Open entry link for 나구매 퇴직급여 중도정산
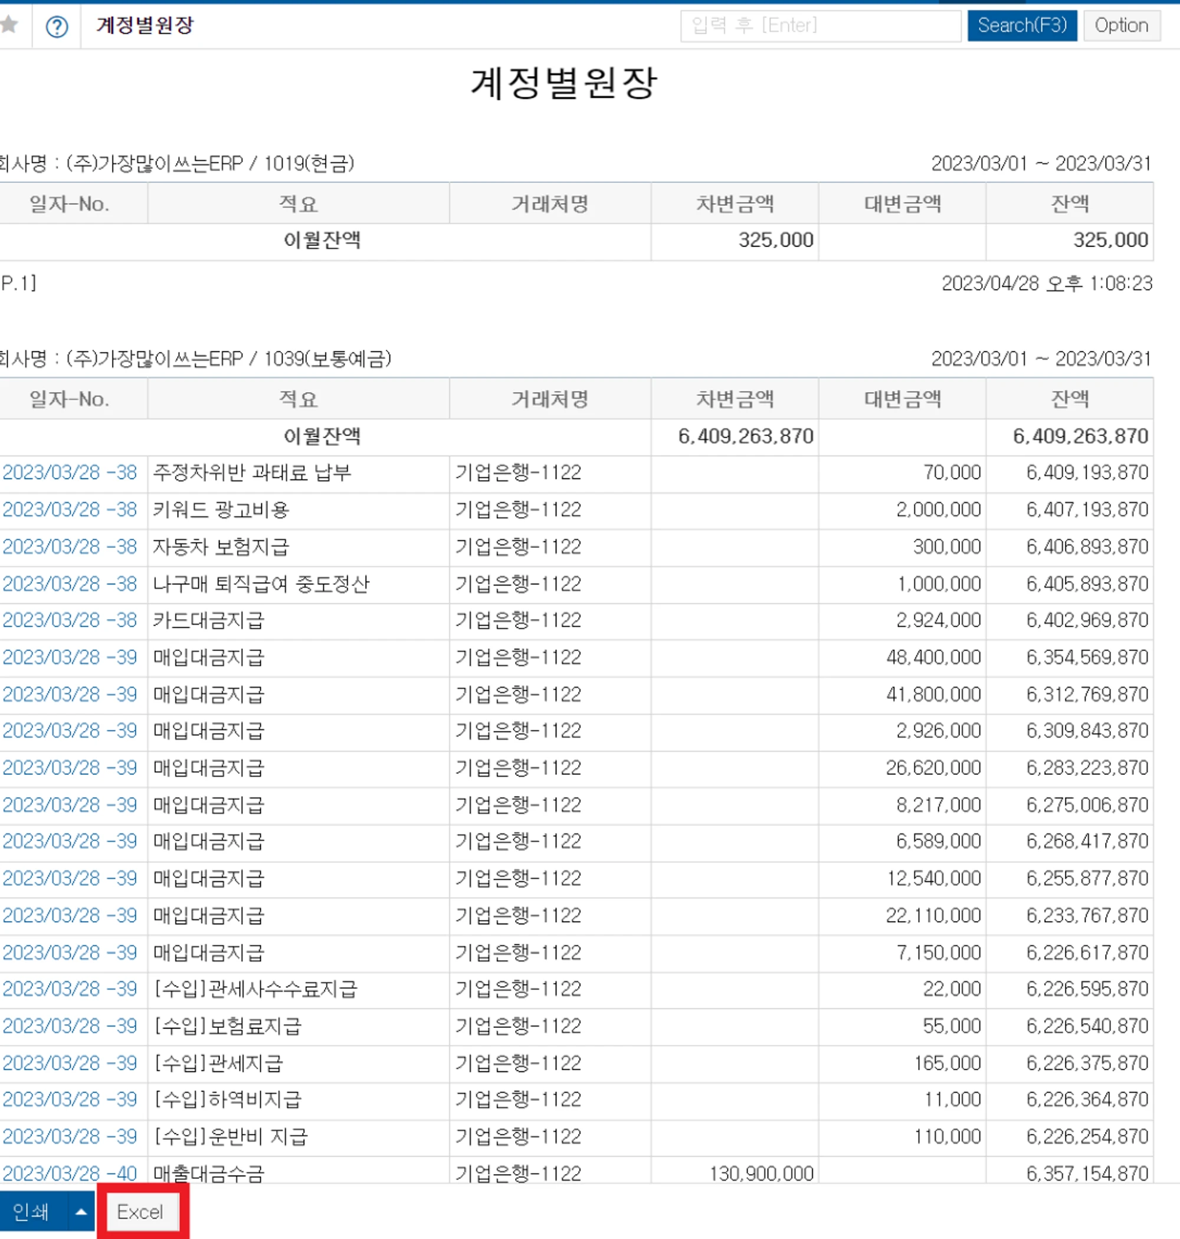Image resolution: width=1180 pixels, height=1239 pixels. pyautogui.click(x=70, y=583)
